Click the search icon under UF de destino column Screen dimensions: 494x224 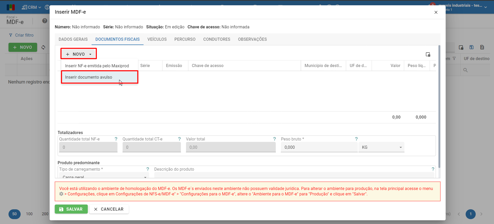pyautogui.click(x=465, y=70)
